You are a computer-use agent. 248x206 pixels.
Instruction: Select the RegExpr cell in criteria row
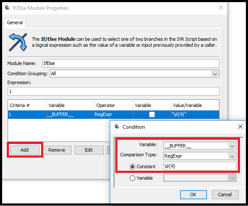[x=113, y=114]
